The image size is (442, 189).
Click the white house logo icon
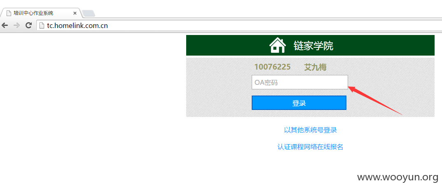[277, 45]
